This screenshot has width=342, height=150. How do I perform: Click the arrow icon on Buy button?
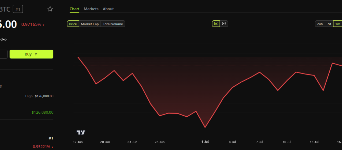[36, 54]
